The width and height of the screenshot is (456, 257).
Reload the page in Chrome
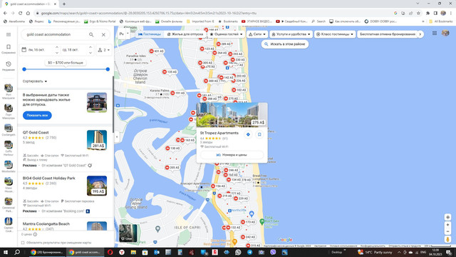click(21, 13)
